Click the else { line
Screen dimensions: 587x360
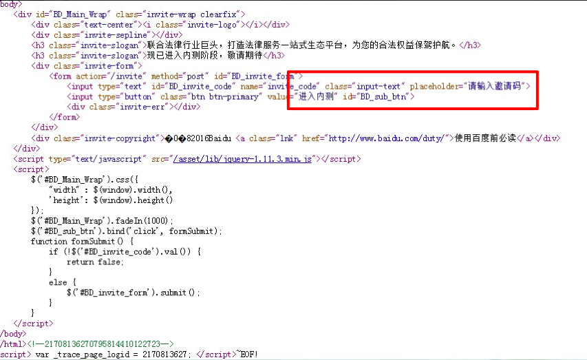point(63,282)
